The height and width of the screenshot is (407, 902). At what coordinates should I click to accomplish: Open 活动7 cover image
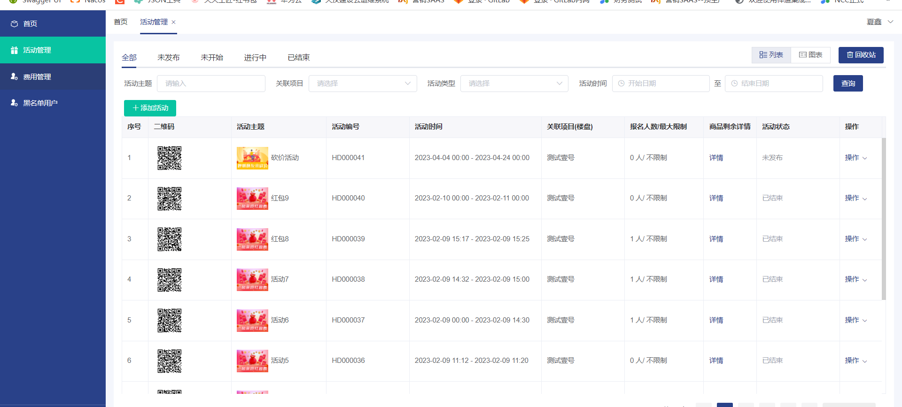252,280
